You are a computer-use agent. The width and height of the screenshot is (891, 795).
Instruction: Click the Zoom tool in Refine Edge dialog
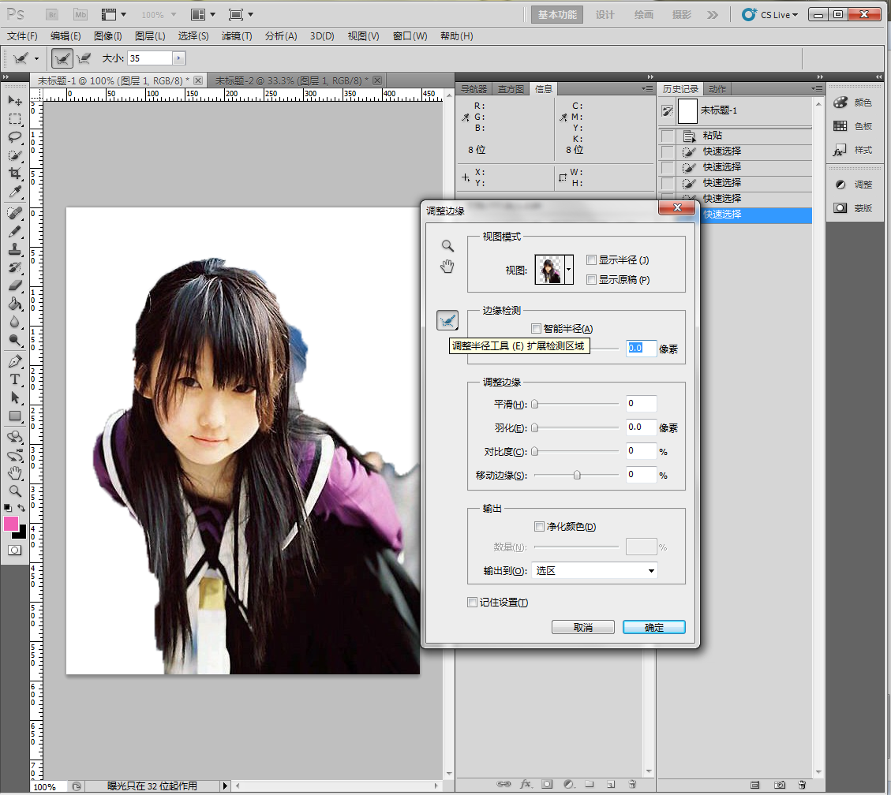pyautogui.click(x=447, y=246)
